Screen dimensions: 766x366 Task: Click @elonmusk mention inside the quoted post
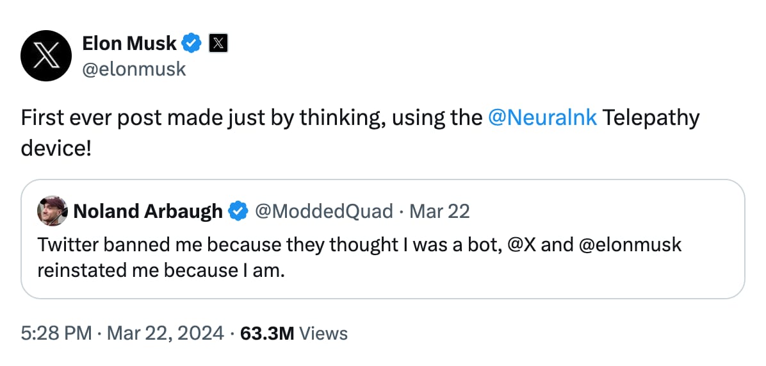click(x=630, y=244)
